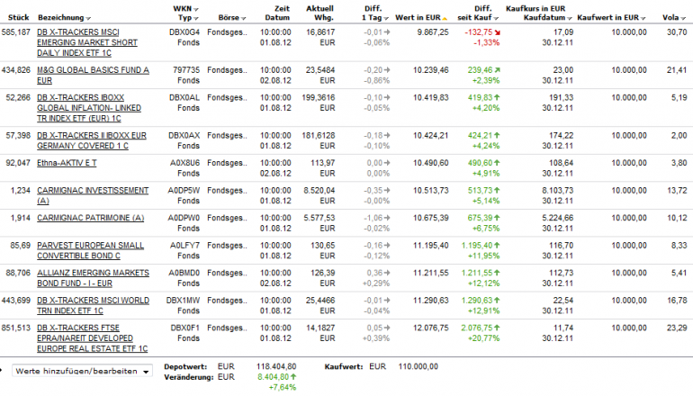The image size is (693, 396).
Task: Sort by Kaufwert in EUR column arrow
Action: 643,18
